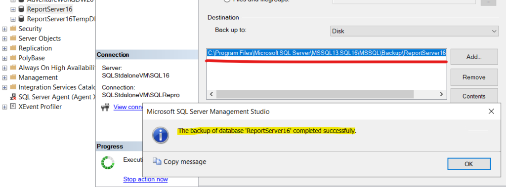Expand the XEvent Profiler node
The image size is (506, 187).
(x=4, y=107)
